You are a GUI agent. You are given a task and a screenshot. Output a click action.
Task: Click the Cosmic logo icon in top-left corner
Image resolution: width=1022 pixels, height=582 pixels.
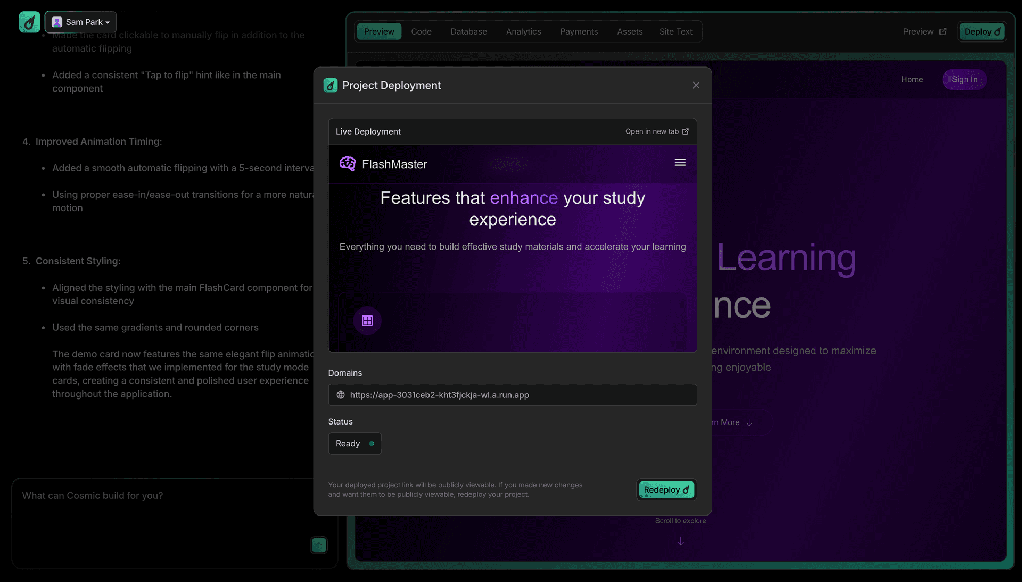click(29, 22)
